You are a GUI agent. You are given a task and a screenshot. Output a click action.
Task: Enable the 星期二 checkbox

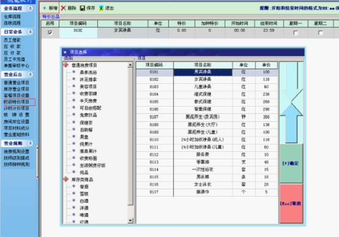pos(321,32)
